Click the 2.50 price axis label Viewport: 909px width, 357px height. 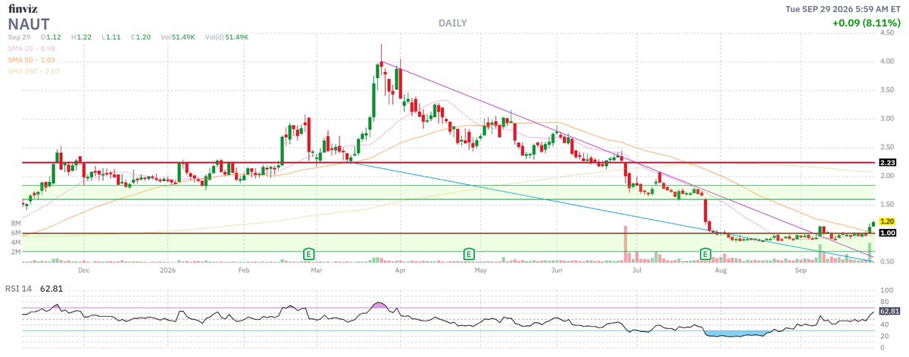tap(887, 147)
